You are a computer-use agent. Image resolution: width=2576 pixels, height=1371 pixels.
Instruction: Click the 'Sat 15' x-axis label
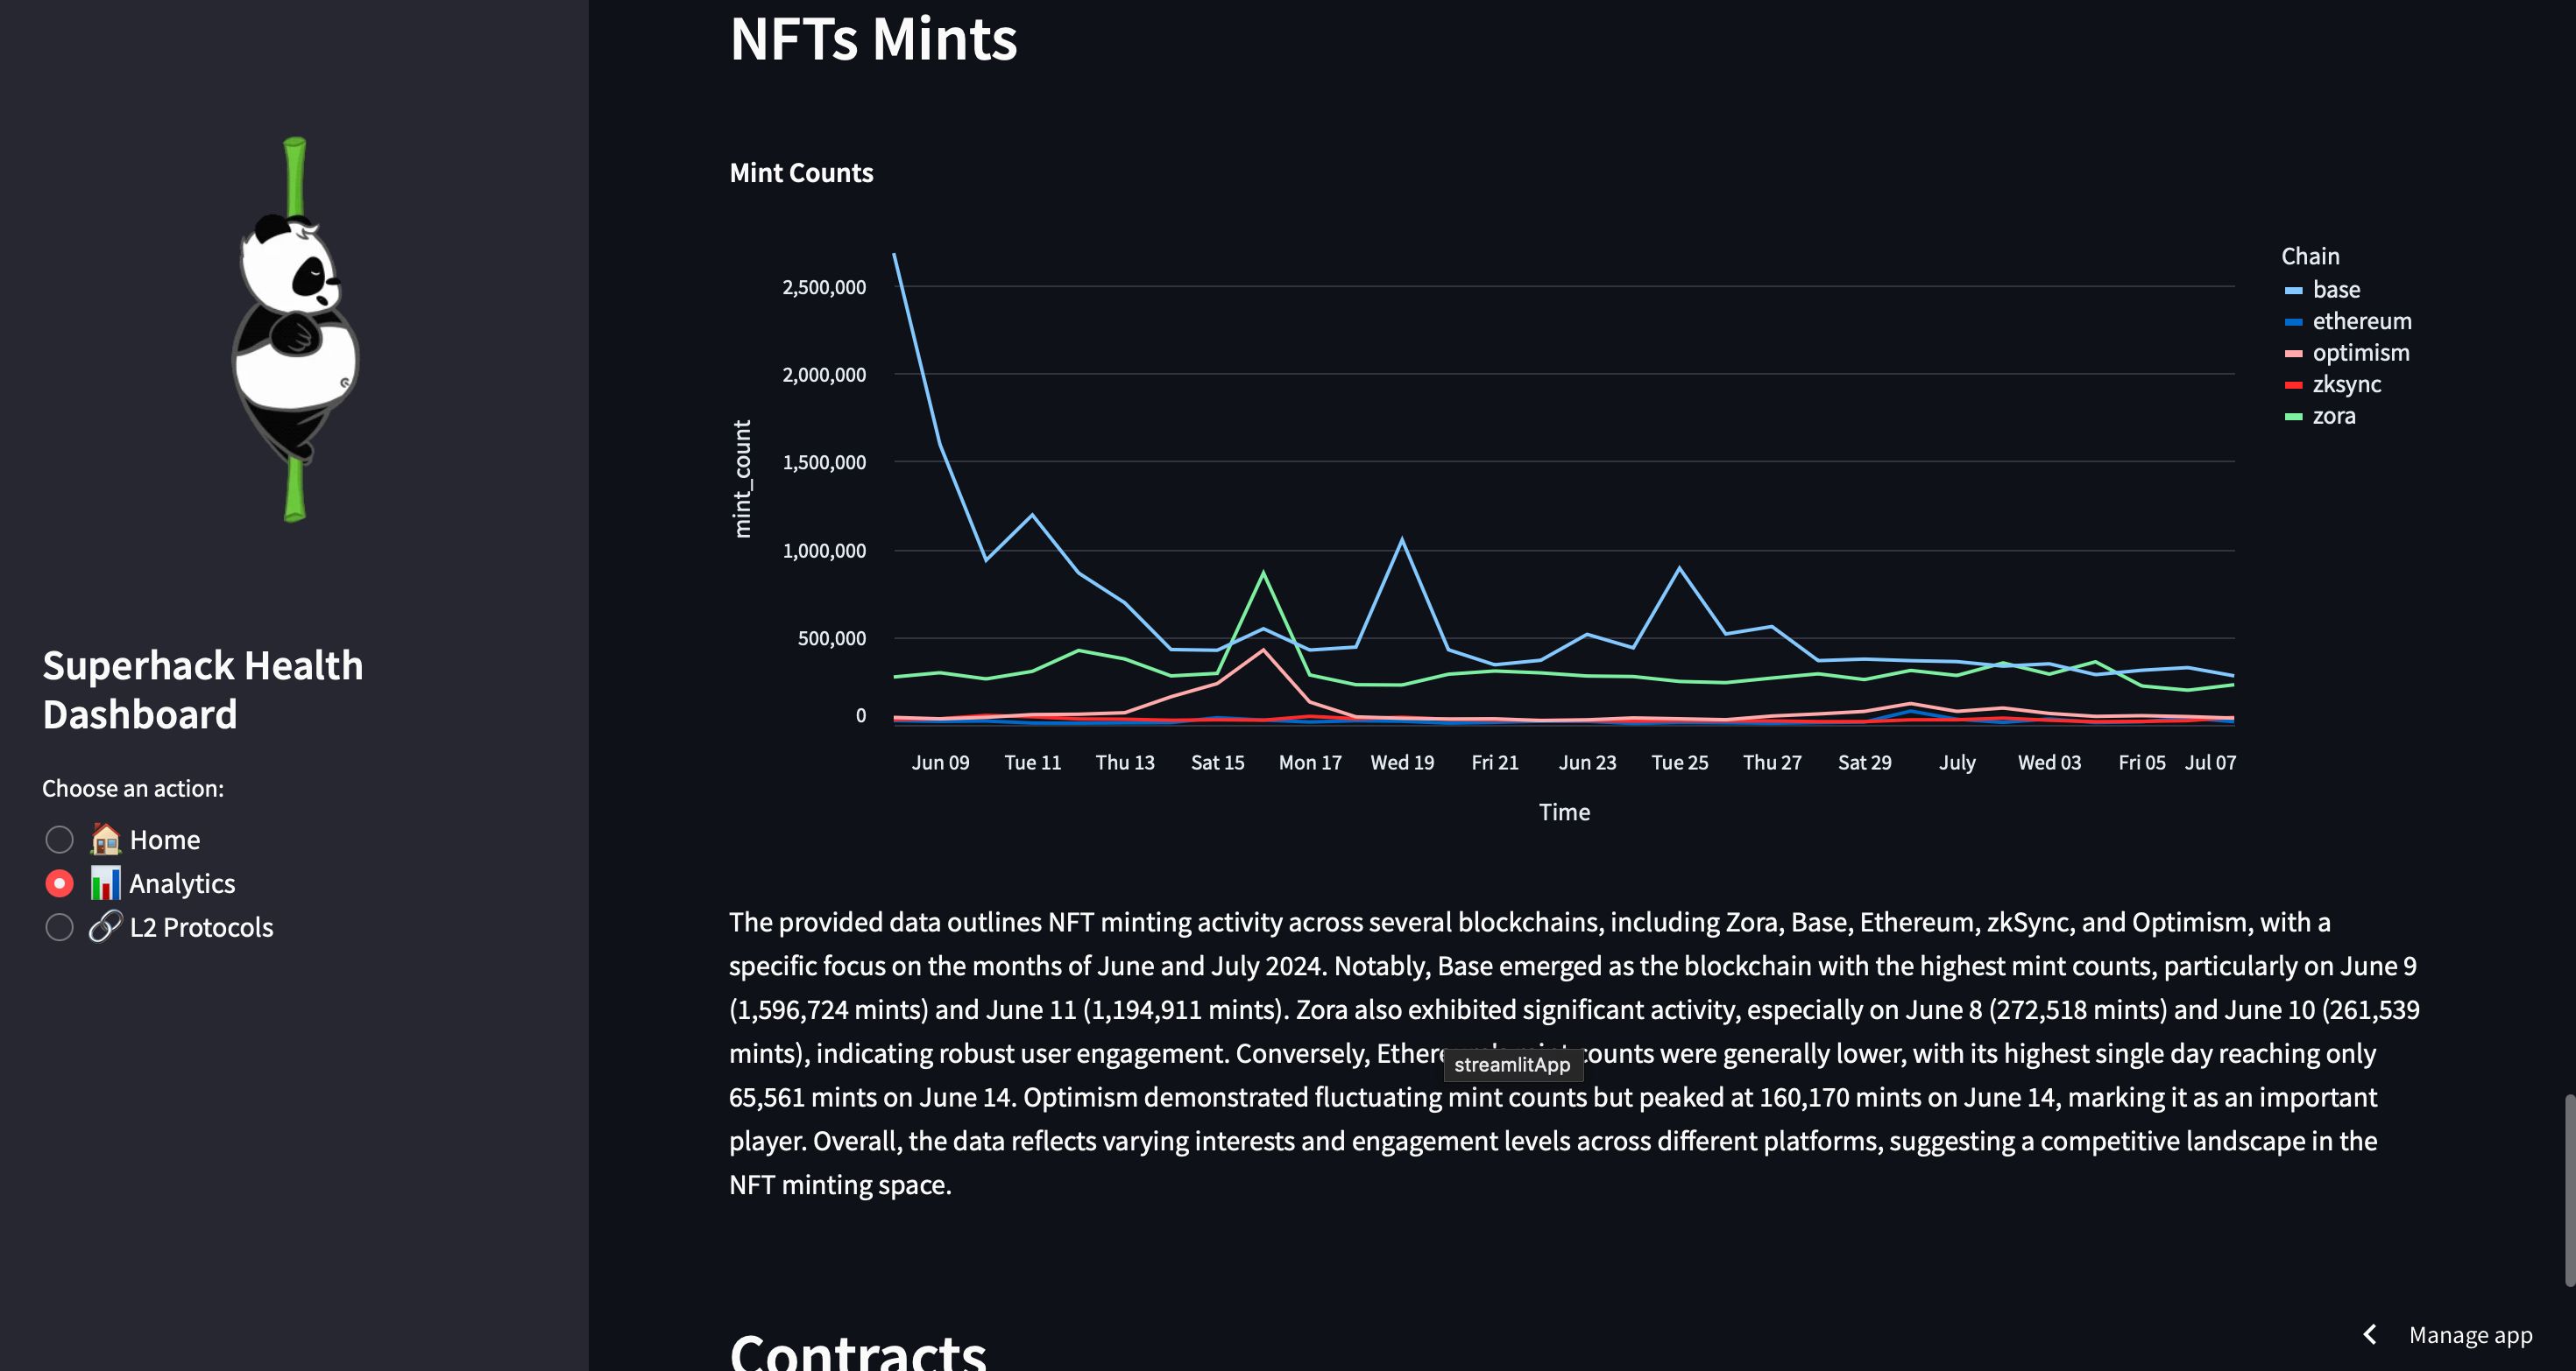[1217, 763]
